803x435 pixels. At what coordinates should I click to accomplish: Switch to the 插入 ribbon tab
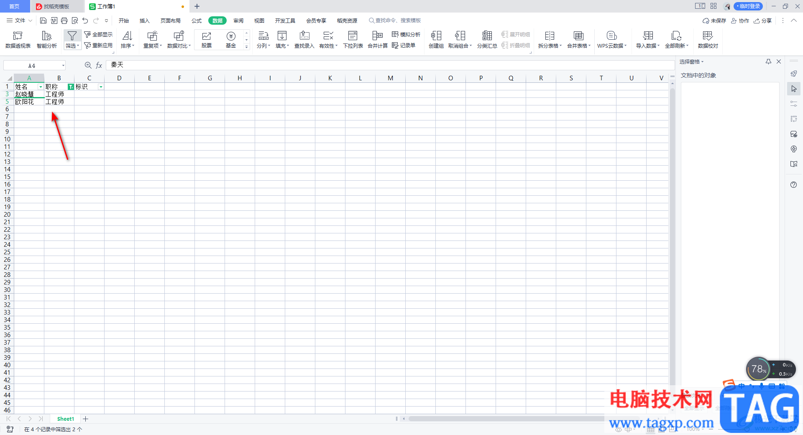(144, 20)
